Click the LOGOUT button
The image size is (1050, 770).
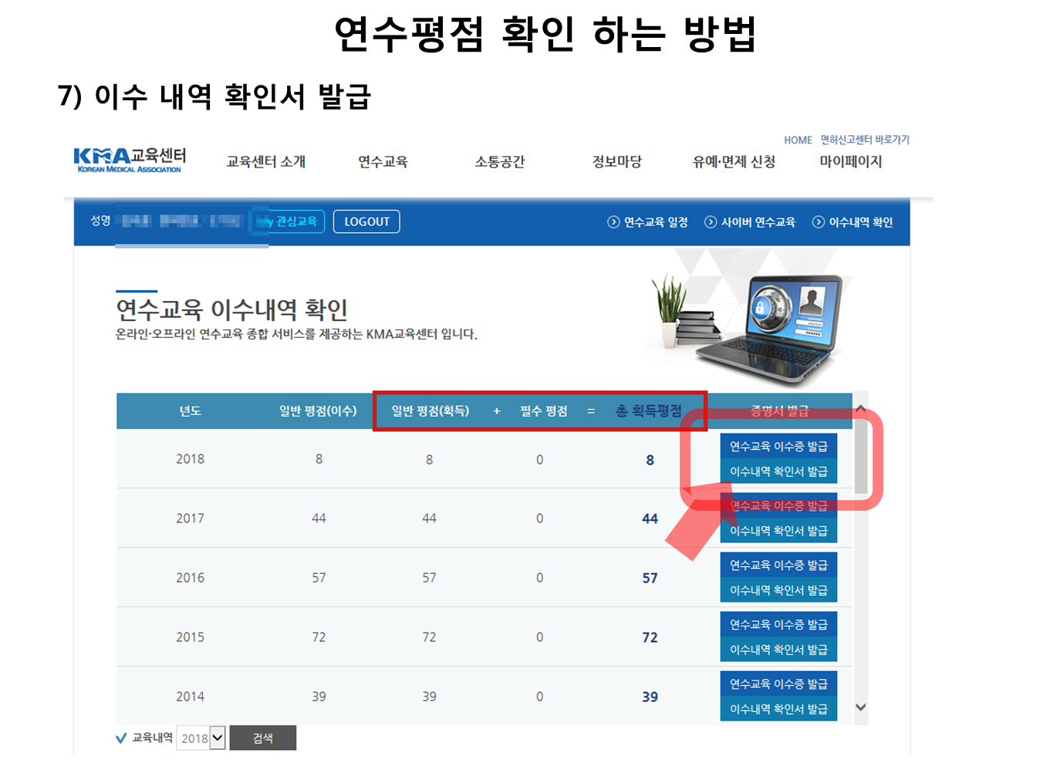[366, 221]
